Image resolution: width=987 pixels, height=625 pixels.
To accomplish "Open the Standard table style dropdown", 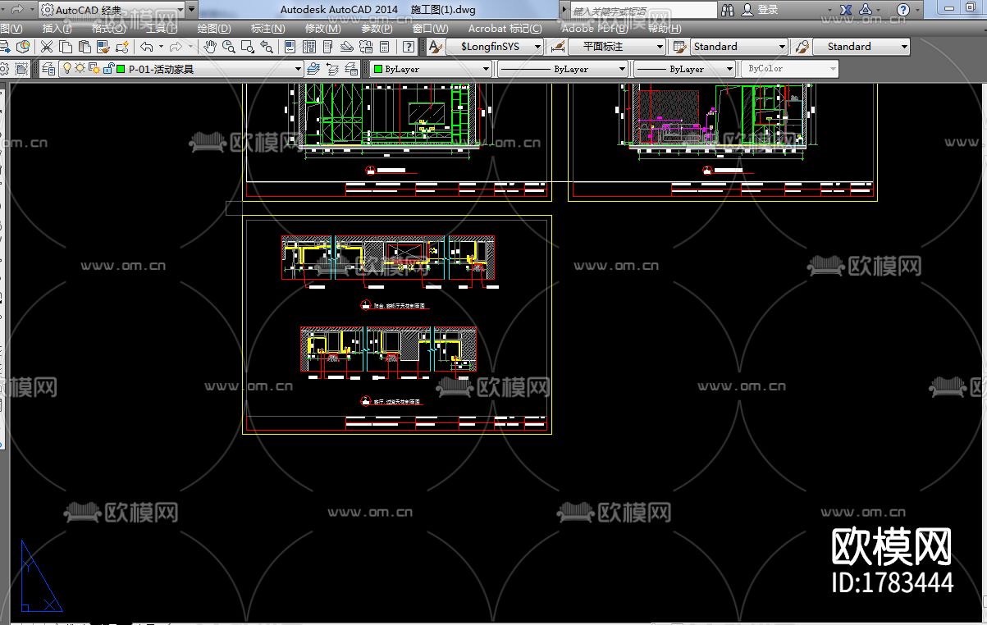I will click(x=739, y=47).
